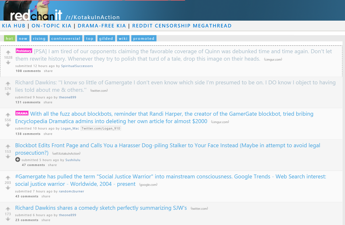
Task: Open the REDDIT CENSORSHIP MEGATHREAD link
Action: tap(182, 26)
